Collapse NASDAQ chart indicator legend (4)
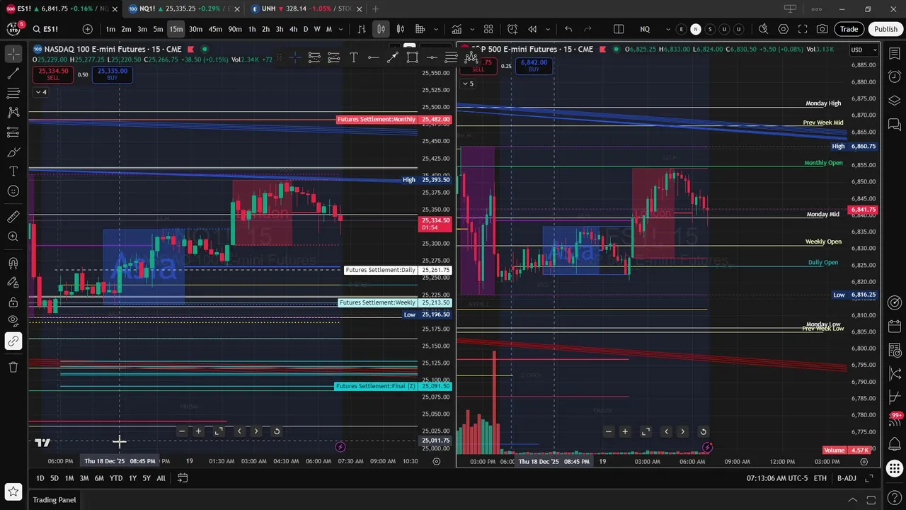The height and width of the screenshot is (510, 906). (x=42, y=92)
